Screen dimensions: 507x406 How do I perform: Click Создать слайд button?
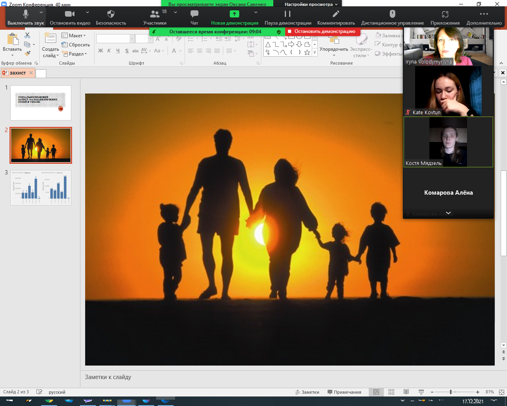click(x=50, y=45)
